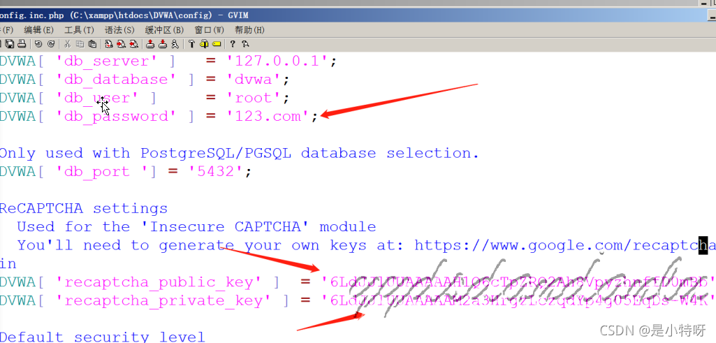Click the Paste clipboard icon
The width and height of the screenshot is (716, 343).
(x=92, y=44)
